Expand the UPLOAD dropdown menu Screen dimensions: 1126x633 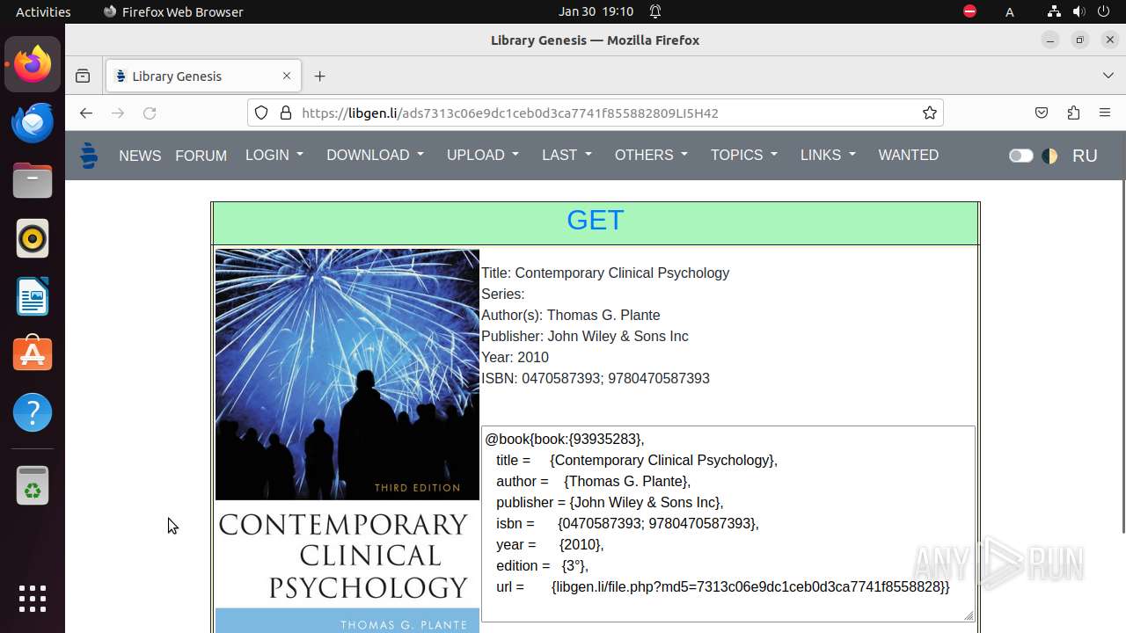tap(483, 155)
